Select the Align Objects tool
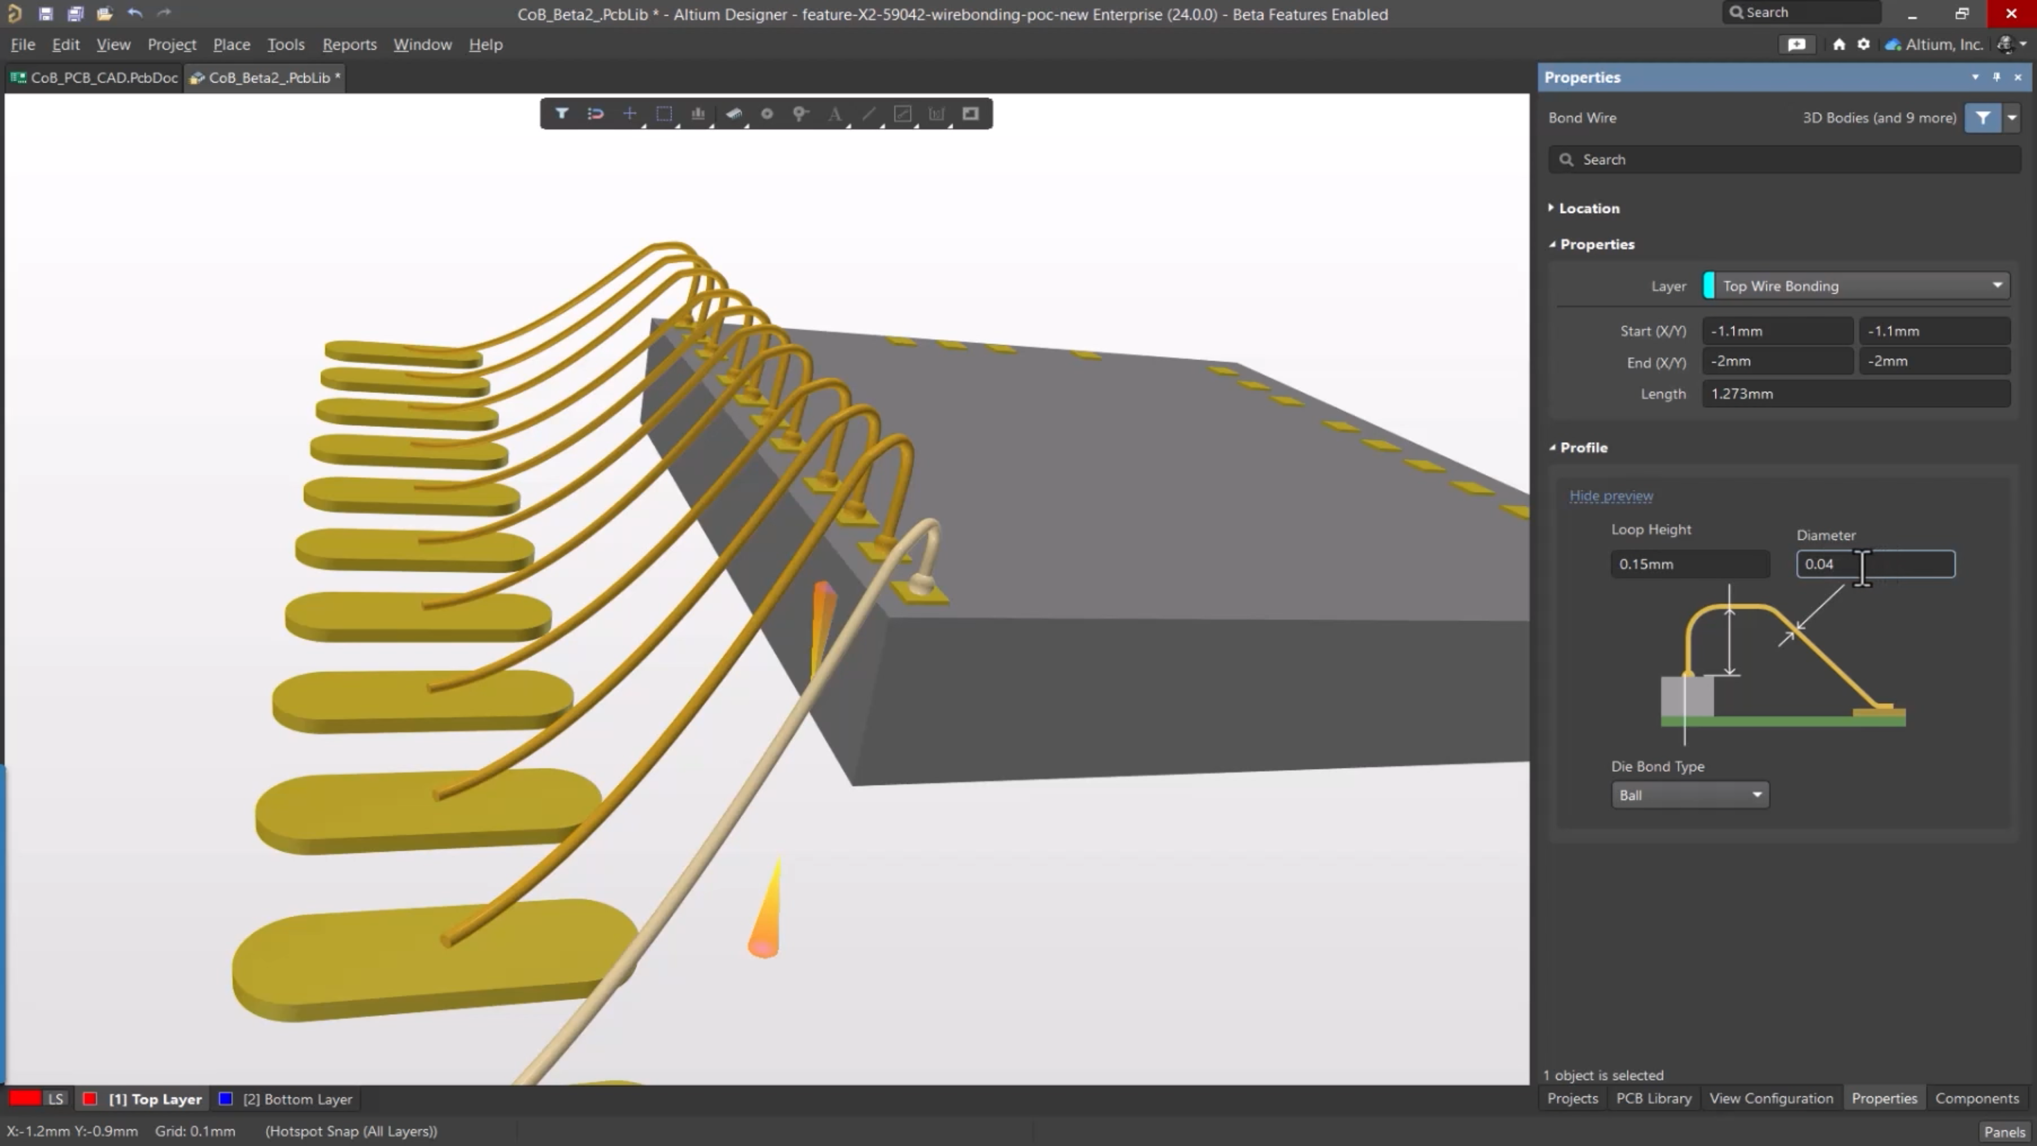Viewport: 2037px width, 1146px height. pos(698,114)
